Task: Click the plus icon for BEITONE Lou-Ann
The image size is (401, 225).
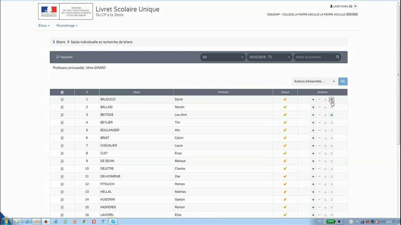Action: 313,115
